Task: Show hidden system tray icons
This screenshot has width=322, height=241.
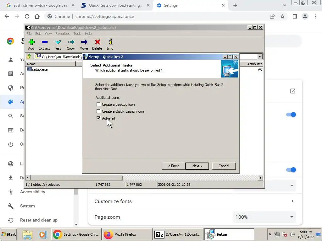Action: pos(270,234)
